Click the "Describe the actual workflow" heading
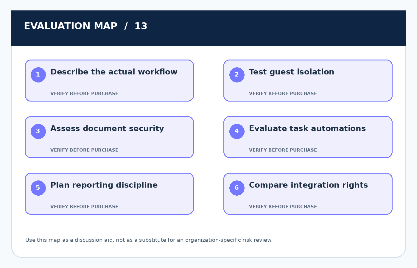 (x=114, y=72)
